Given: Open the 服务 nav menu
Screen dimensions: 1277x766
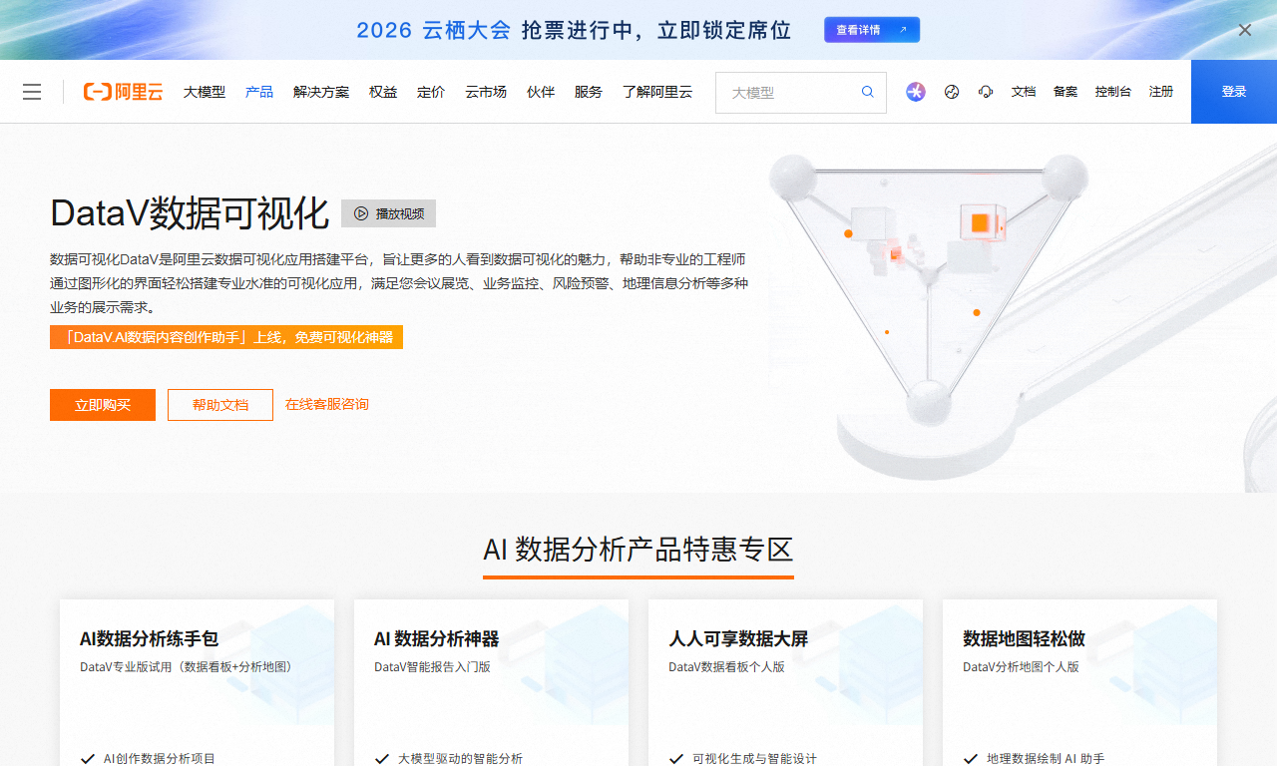Looking at the screenshot, I should [589, 92].
